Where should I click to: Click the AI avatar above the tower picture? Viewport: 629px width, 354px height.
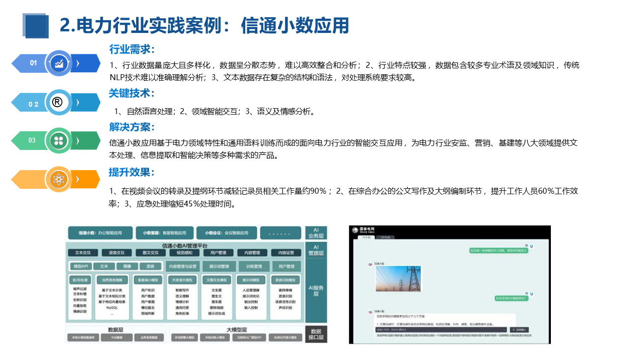tap(371, 264)
